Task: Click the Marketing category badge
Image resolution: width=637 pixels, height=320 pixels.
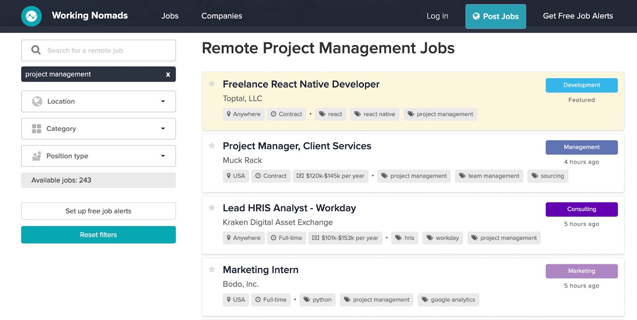Action: coord(582,271)
